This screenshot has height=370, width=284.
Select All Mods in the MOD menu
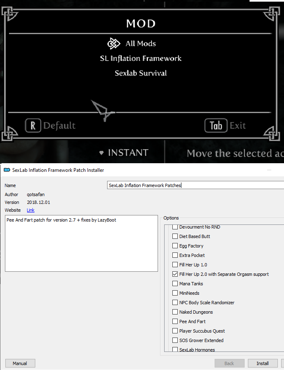point(141,44)
